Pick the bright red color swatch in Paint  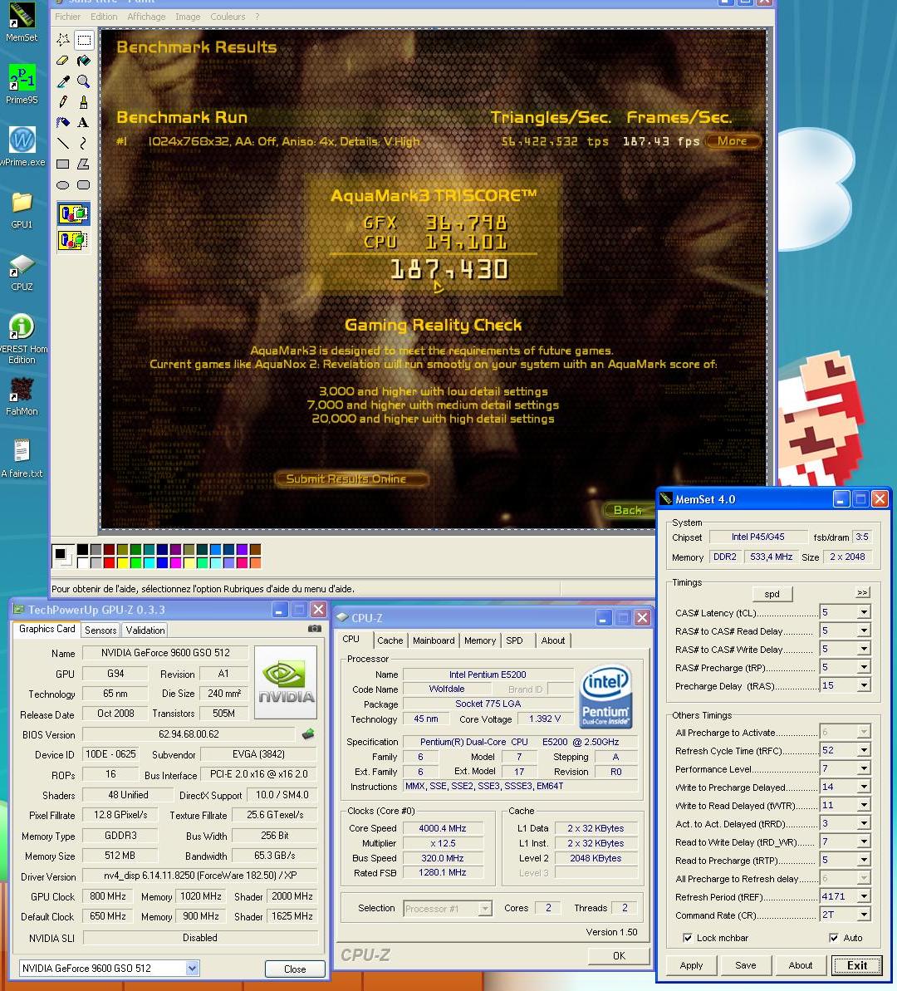click(109, 562)
